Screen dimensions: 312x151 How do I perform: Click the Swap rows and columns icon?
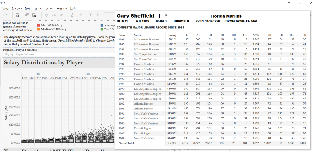46,15
